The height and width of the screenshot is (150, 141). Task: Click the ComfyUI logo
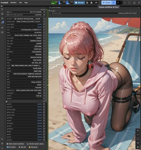[x=4, y=2]
